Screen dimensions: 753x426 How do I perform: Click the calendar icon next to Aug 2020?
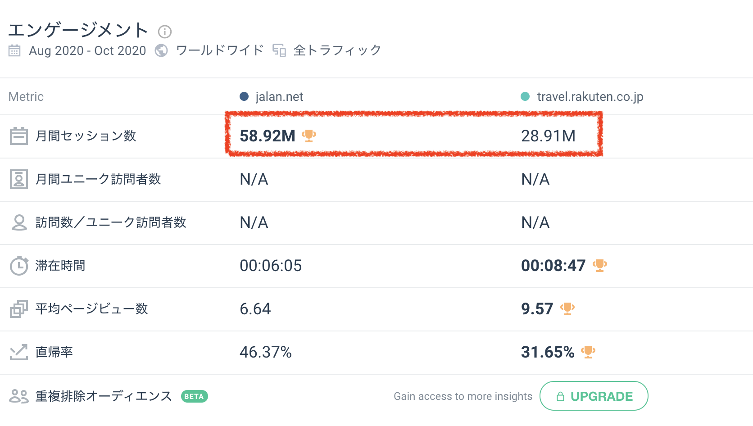[x=14, y=50]
